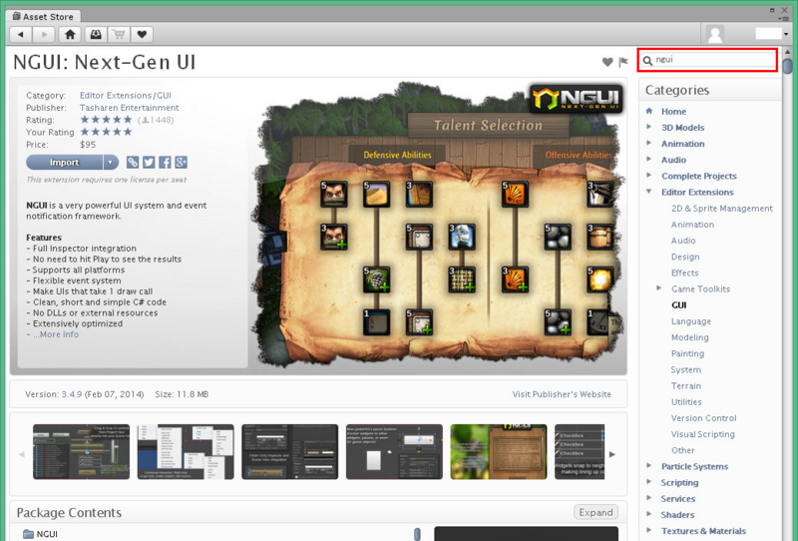Show next screenshot thumbnails with right arrow

[x=612, y=454]
